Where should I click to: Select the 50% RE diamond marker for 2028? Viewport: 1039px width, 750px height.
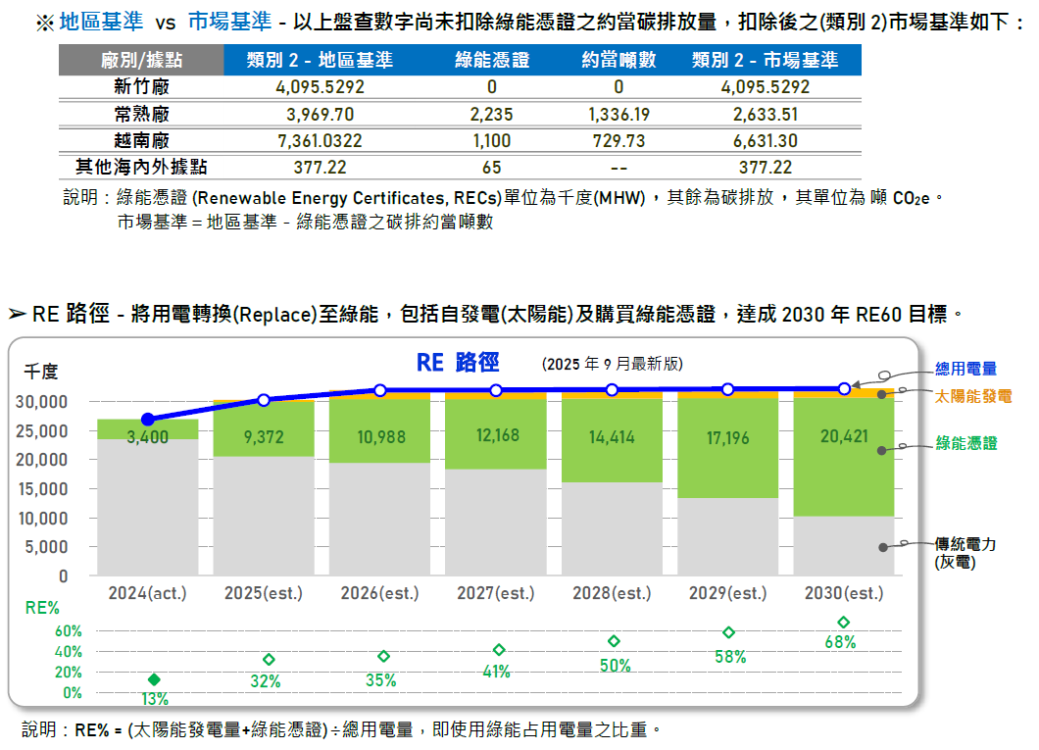[614, 641]
